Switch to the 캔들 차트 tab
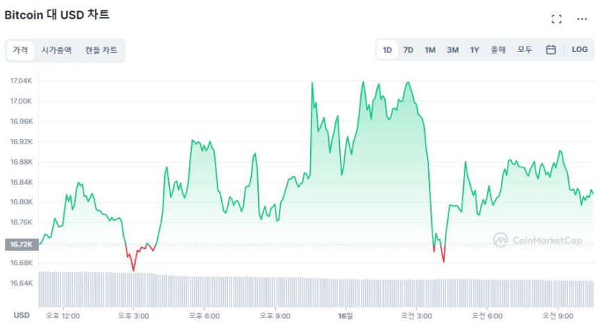Viewport: 598px width, 323px height. 101,50
